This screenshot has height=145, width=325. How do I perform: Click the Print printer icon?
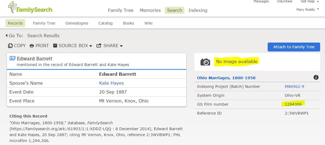pyautogui.click(x=32, y=46)
